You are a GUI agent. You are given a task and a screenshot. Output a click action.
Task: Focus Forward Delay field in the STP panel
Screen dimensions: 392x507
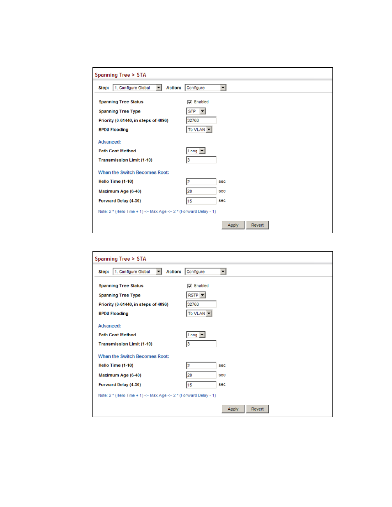pos(201,201)
